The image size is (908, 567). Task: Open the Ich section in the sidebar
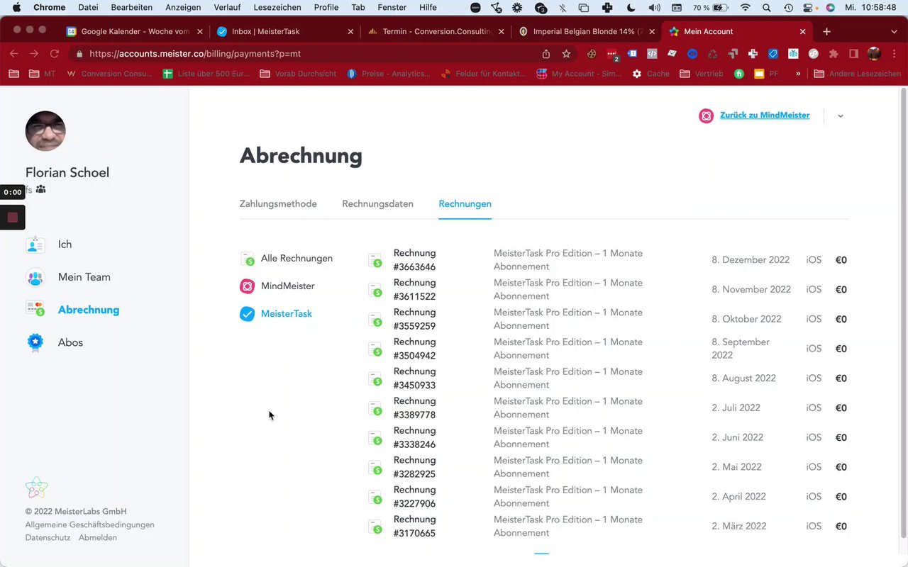point(65,244)
